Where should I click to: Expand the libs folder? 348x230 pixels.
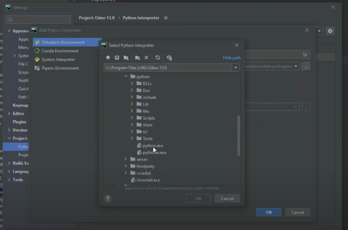click(132, 111)
